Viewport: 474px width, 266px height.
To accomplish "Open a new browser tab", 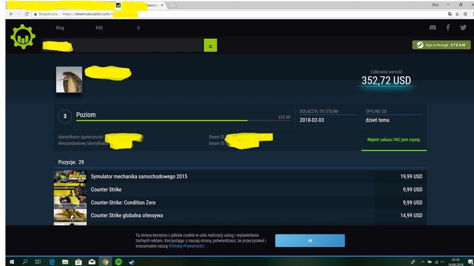I will (172, 6).
